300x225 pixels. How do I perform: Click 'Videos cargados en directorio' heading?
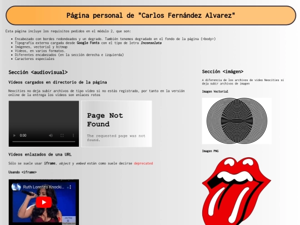coord(58,82)
